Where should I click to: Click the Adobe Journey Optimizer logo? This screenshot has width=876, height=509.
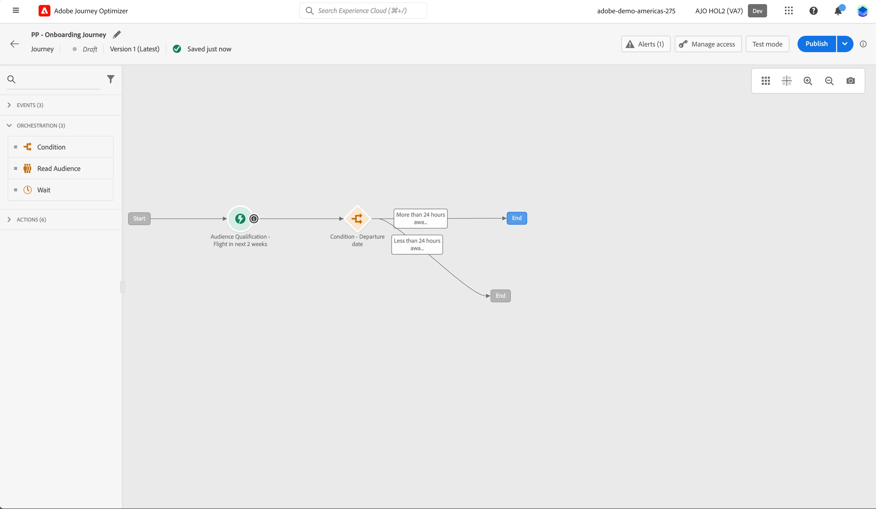[x=44, y=11]
